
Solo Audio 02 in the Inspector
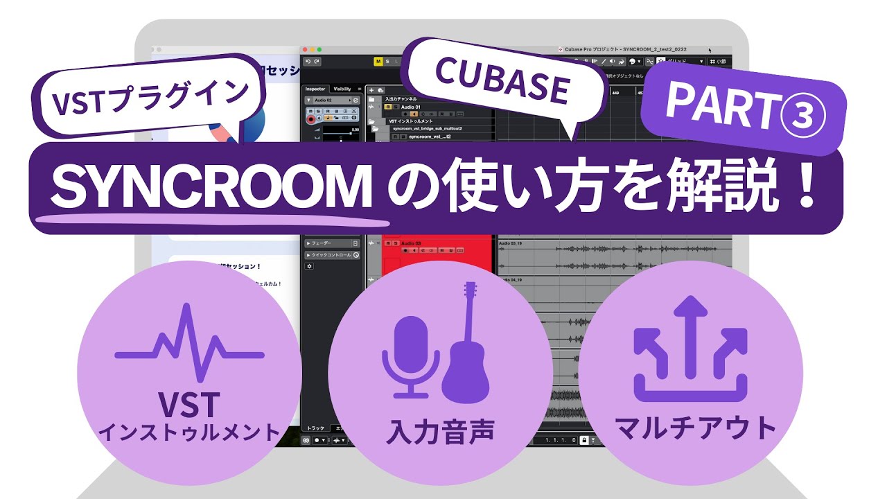[x=318, y=111]
